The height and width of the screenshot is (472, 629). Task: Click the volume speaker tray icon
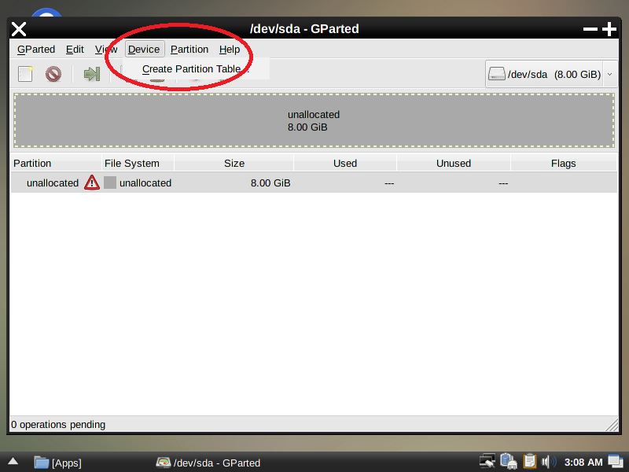(548, 462)
